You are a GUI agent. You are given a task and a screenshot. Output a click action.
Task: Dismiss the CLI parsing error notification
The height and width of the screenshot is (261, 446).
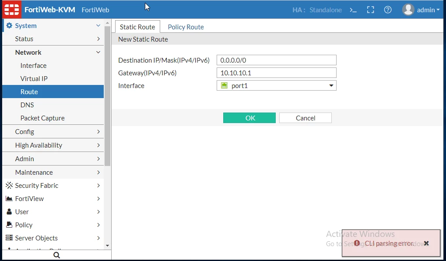coord(426,243)
